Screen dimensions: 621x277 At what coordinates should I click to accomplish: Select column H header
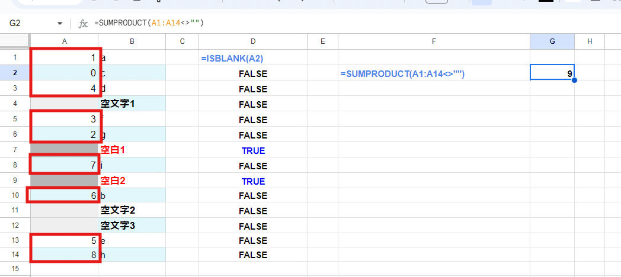tap(590, 41)
